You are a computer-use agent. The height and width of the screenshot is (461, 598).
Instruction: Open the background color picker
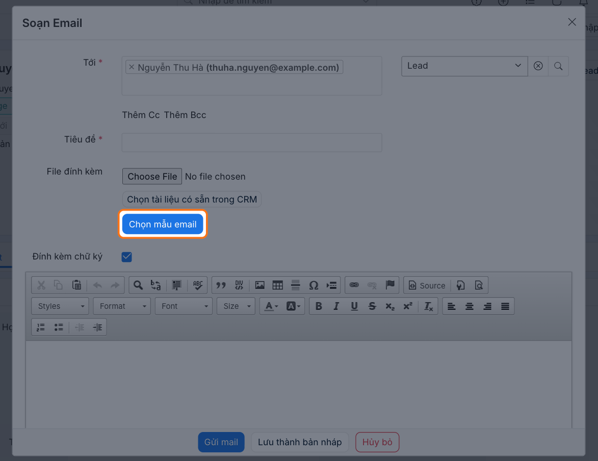pyautogui.click(x=293, y=306)
